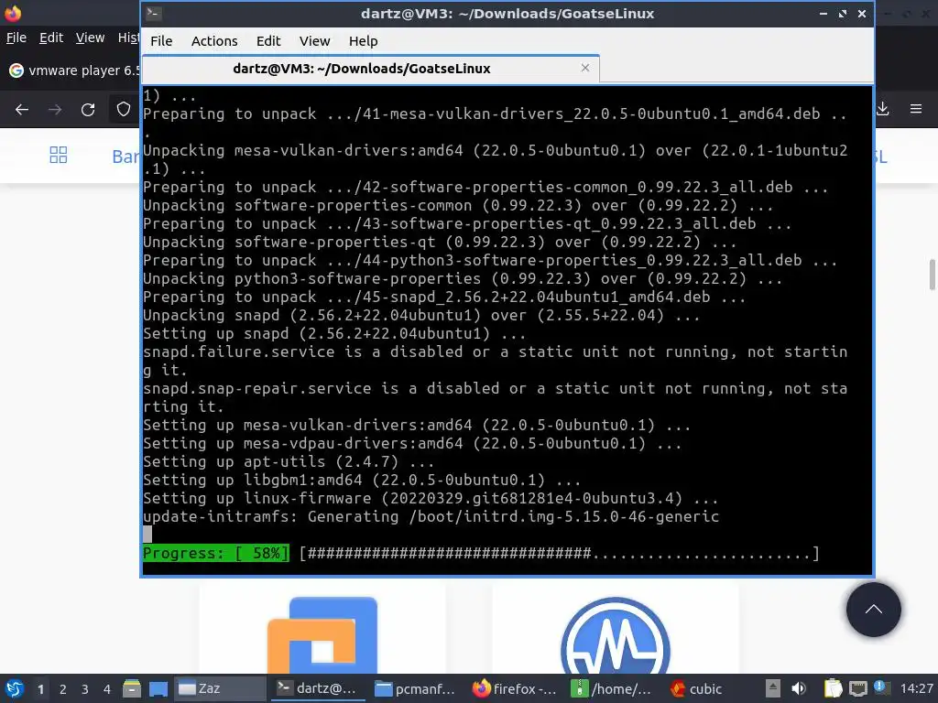Click the Progress 58% indicator in terminal
This screenshot has width=938, height=703.
(x=216, y=553)
